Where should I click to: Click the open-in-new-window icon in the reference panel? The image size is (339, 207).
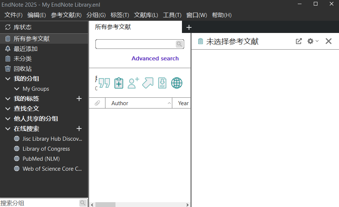[299, 41]
